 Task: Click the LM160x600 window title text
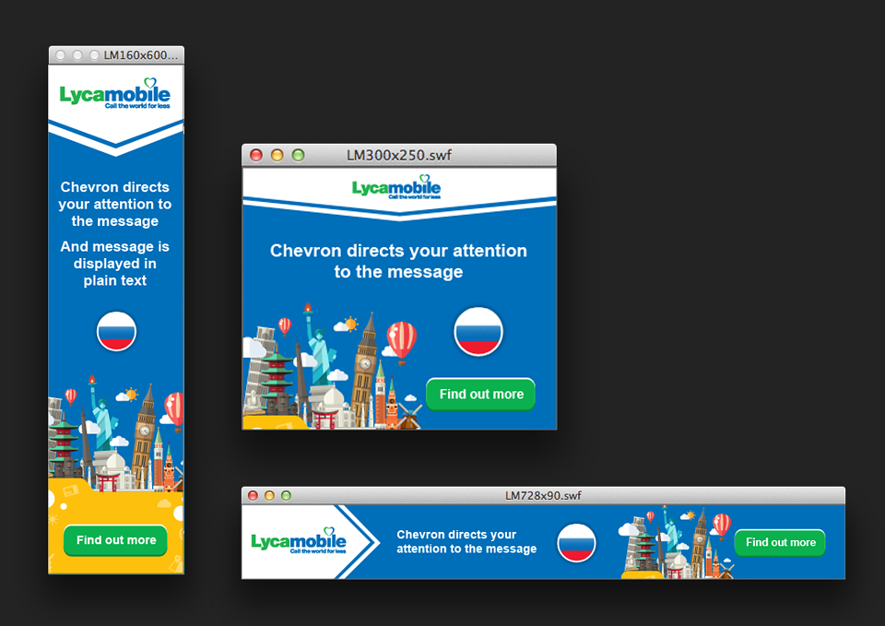tap(140, 55)
